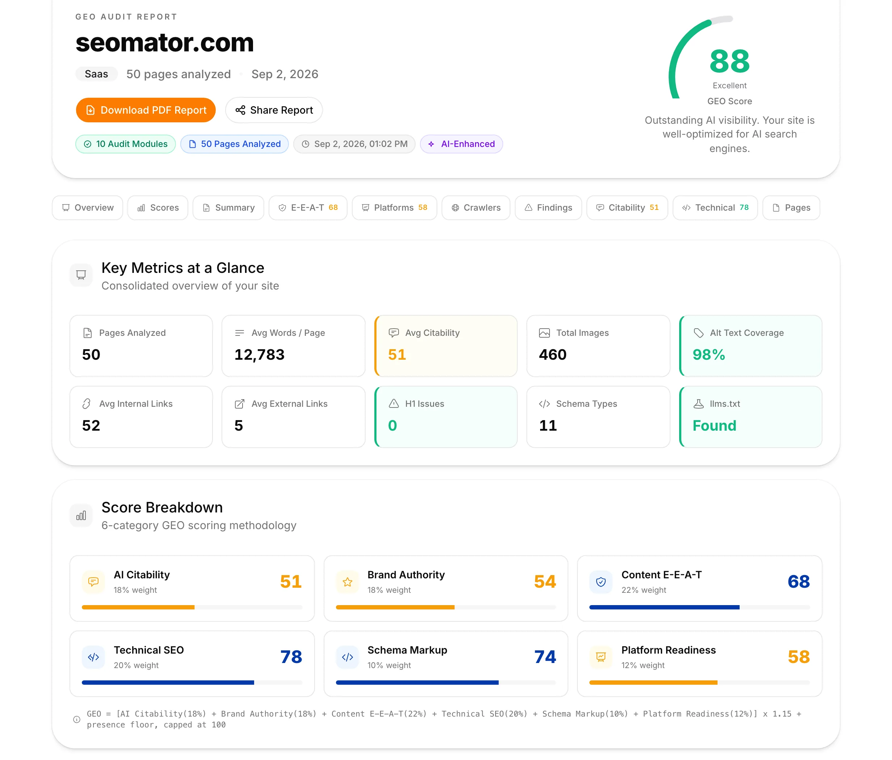Click the Schema Markup code icon
The width and height of the screenshot is (892, 760).
tap(348, 657)
